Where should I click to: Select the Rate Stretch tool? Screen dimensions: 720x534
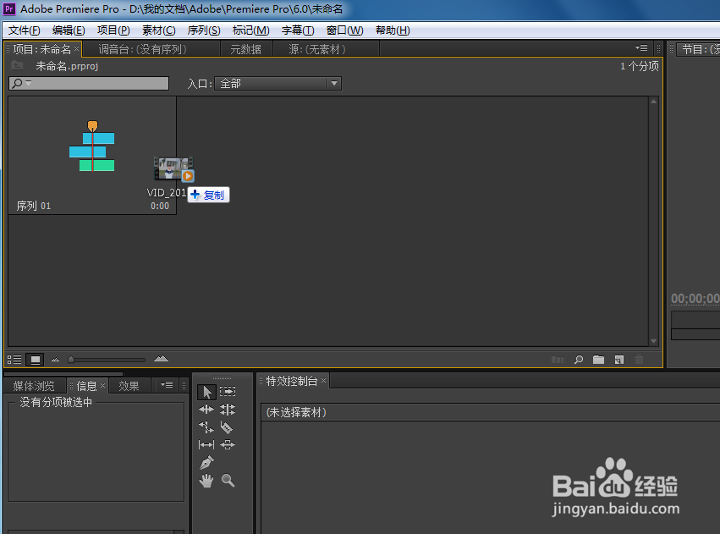[206, 427]
